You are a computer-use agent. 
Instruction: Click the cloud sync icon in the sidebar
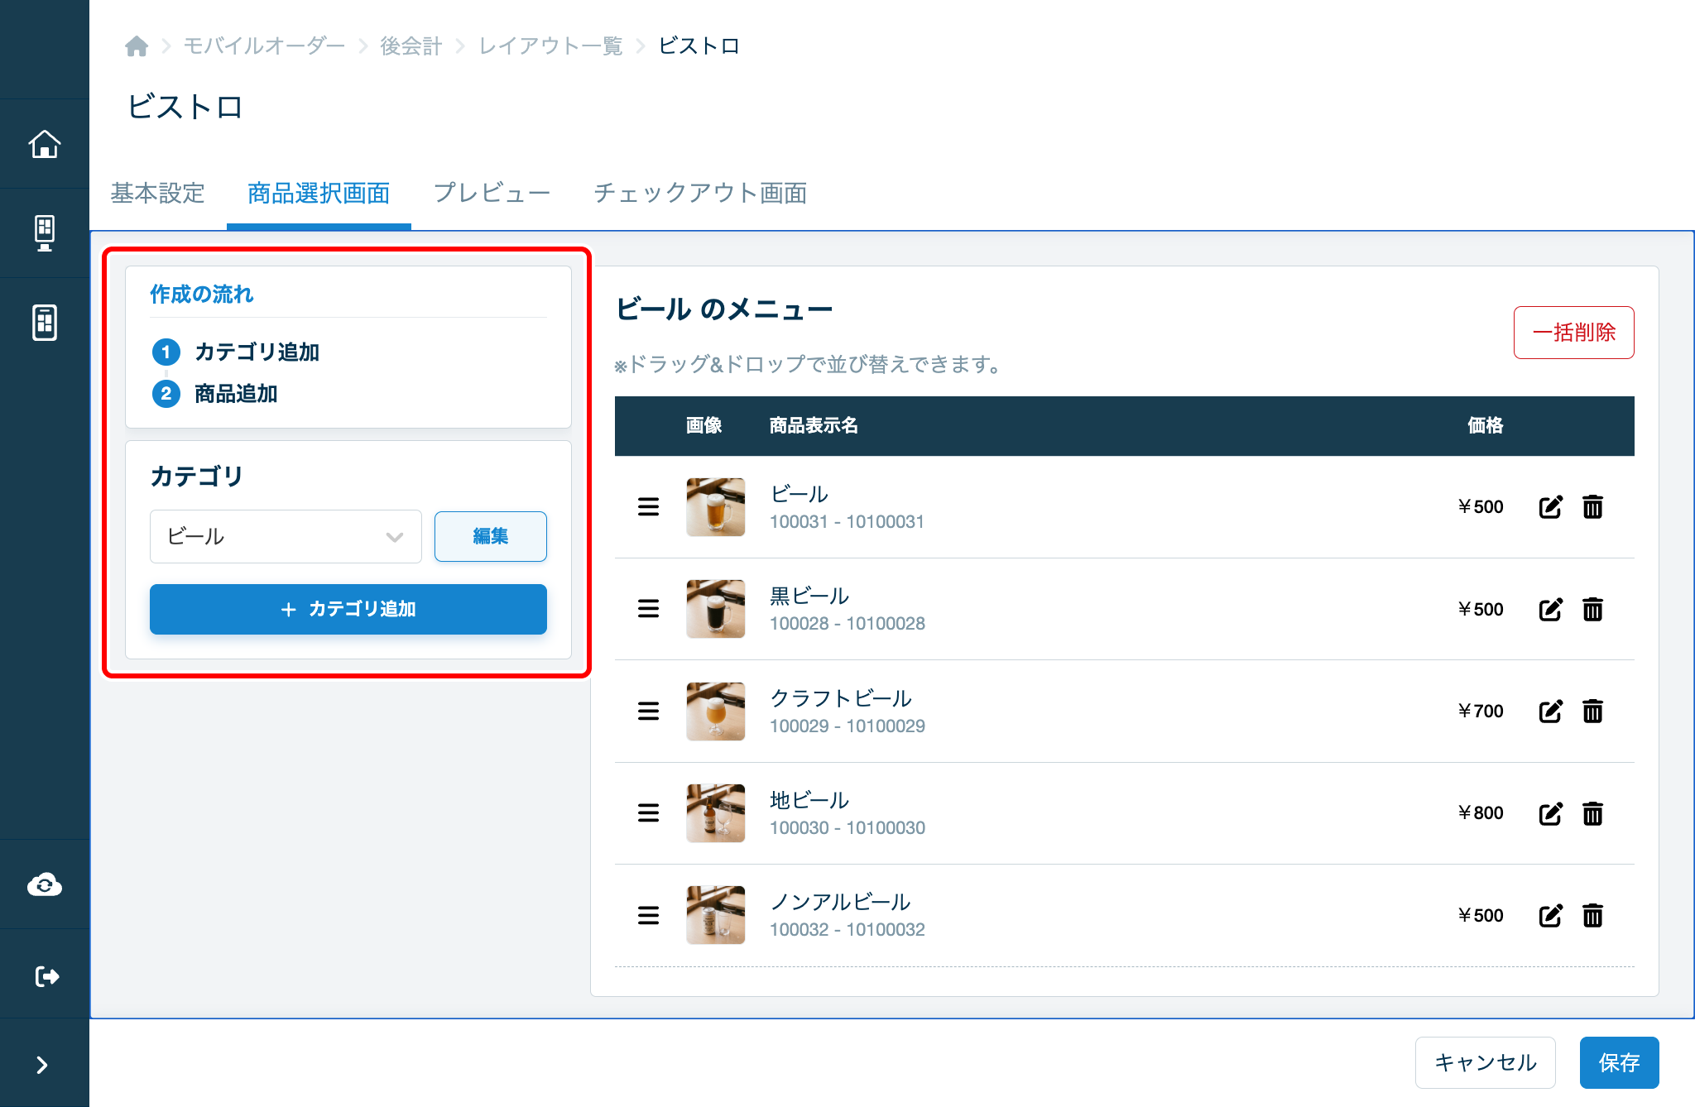(x=45, y=884)
